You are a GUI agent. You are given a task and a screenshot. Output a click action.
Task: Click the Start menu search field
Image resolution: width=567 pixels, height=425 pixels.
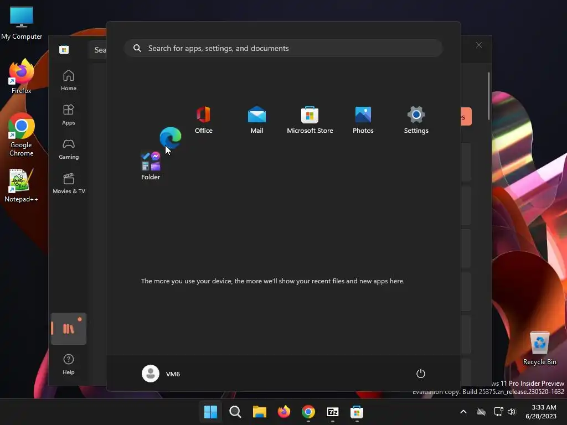(x=283, y=48)
